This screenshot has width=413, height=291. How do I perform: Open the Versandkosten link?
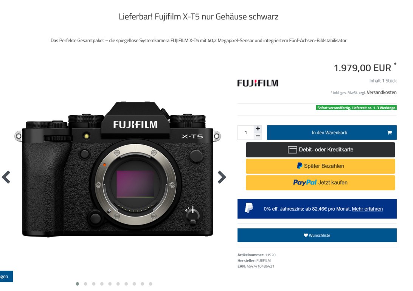coord(381,92)
